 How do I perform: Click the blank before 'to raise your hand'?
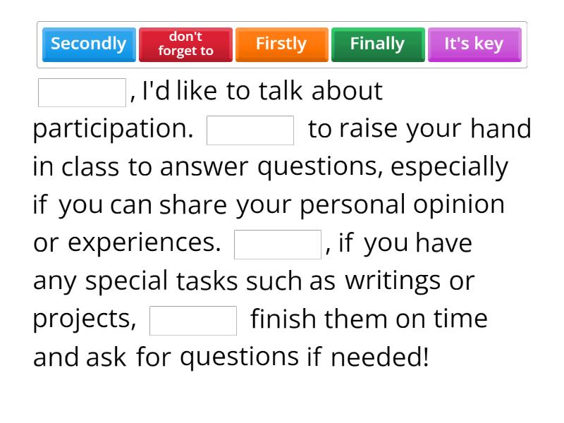[x=250, y=128]
